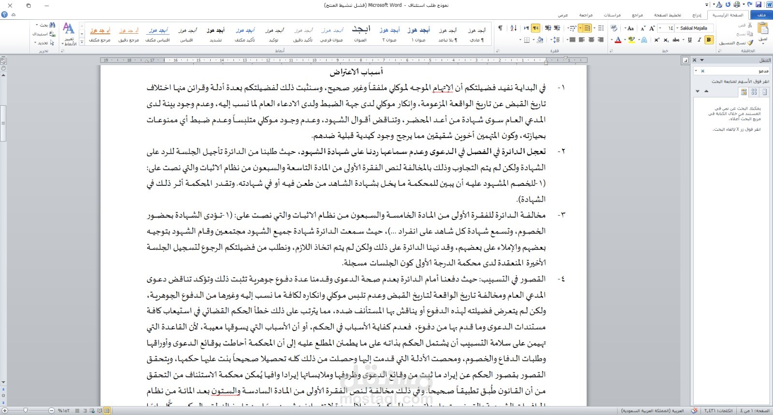Toggle Italic formatting
Image resolution: width=773 pixels, height=415 pixels.
[699, 40]
